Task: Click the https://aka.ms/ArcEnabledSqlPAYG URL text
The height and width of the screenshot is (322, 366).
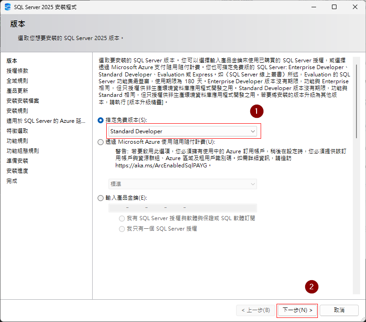Action: tap(161, 166)
